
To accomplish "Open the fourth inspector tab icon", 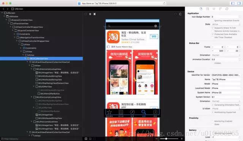I will pyautogui.click(x=220, y=9).
